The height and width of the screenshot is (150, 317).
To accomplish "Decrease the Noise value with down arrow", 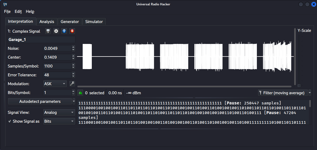I will [x=73, y=50].
